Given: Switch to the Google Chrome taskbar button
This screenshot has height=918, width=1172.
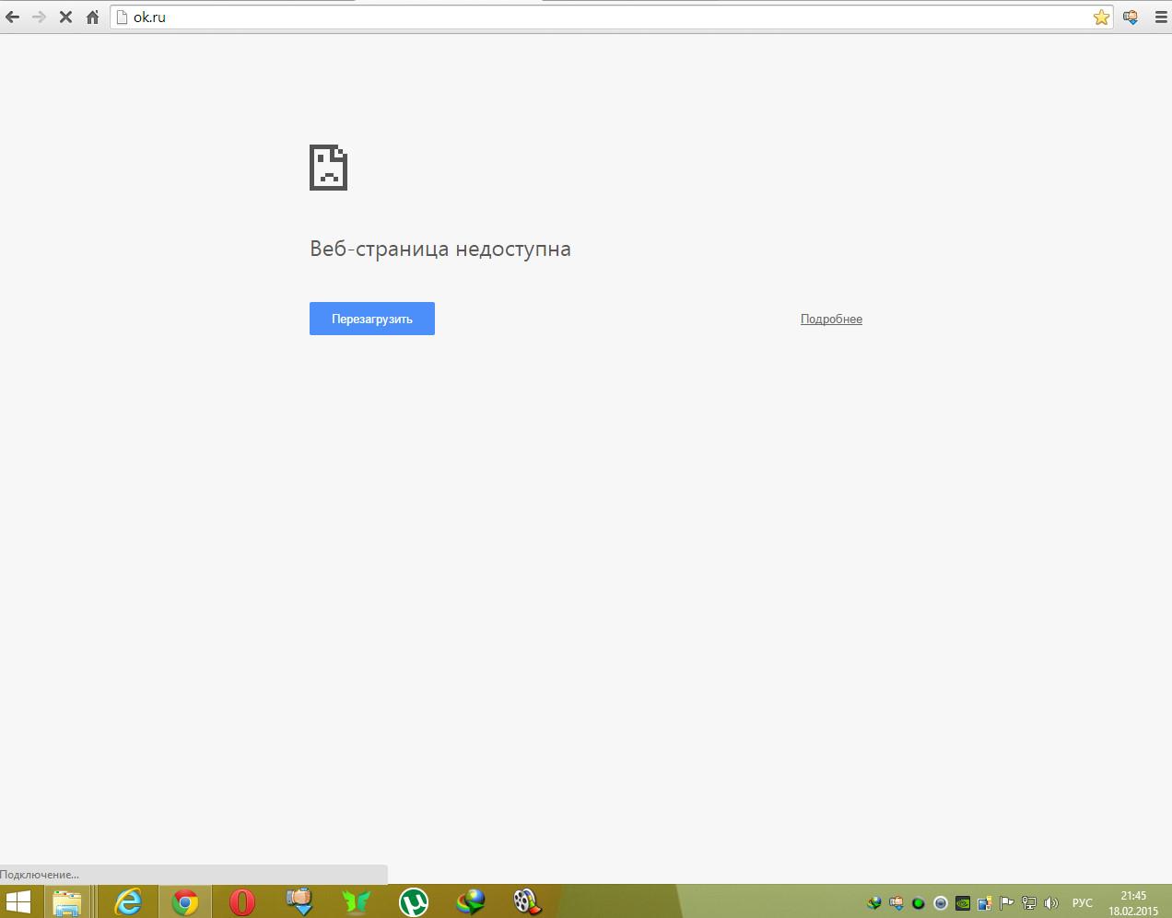Looking at the screenshot, I should click(x=185, y=901).
